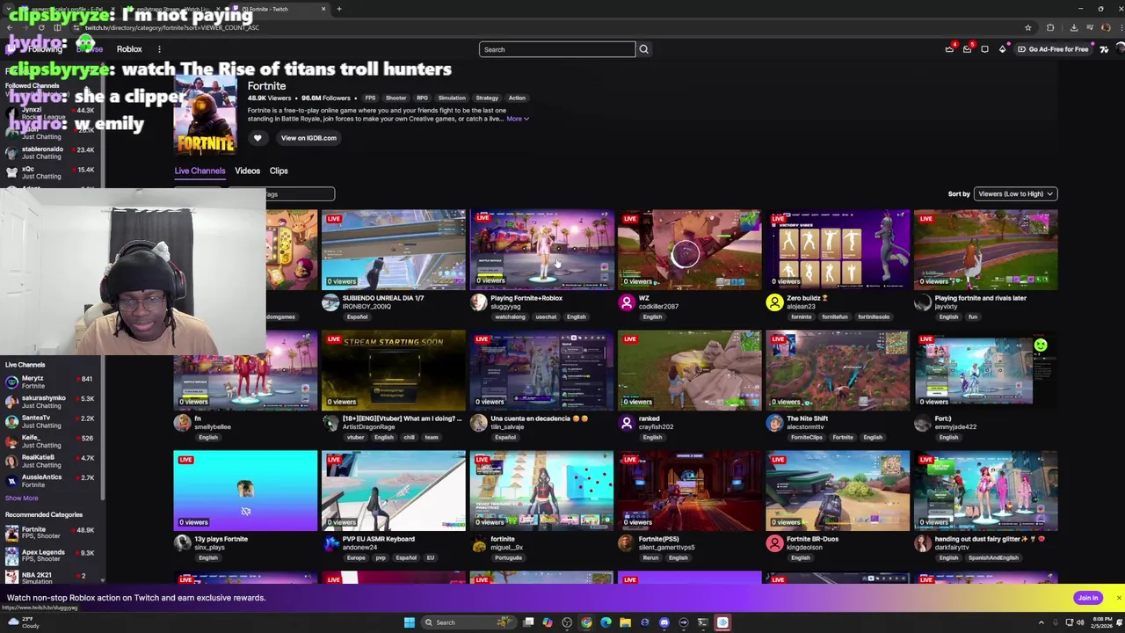The height and width of the screenshot is (633, 1125).
Task: Open Twitch Prime loot crown icon
Action: (949, 49)
